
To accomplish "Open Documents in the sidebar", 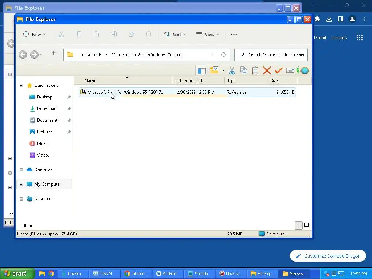I will click(48, 120).
